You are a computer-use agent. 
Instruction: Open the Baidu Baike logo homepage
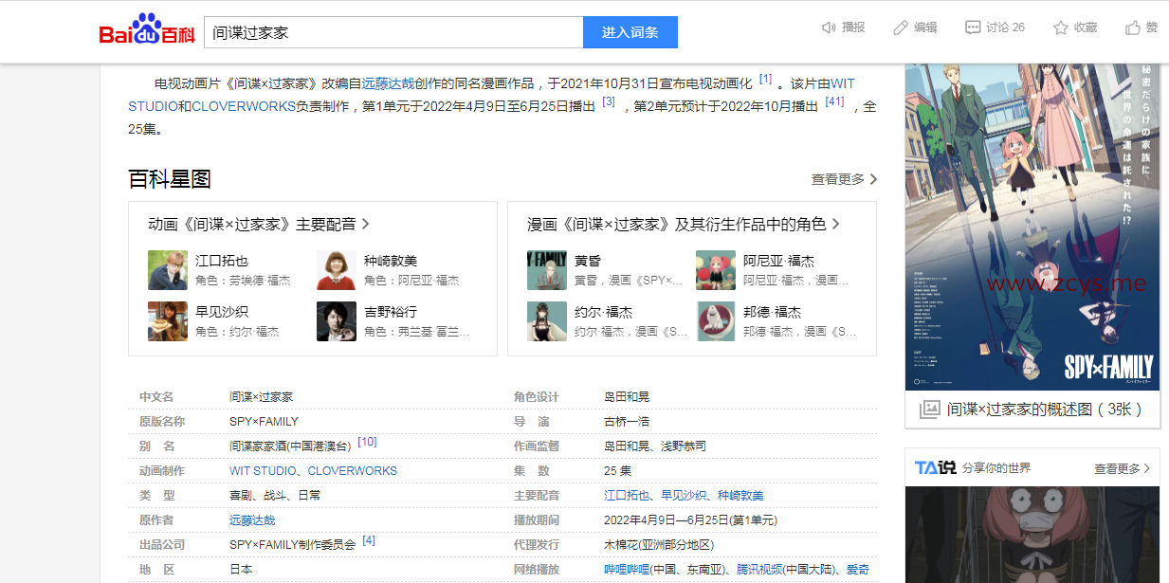[147, 30]
